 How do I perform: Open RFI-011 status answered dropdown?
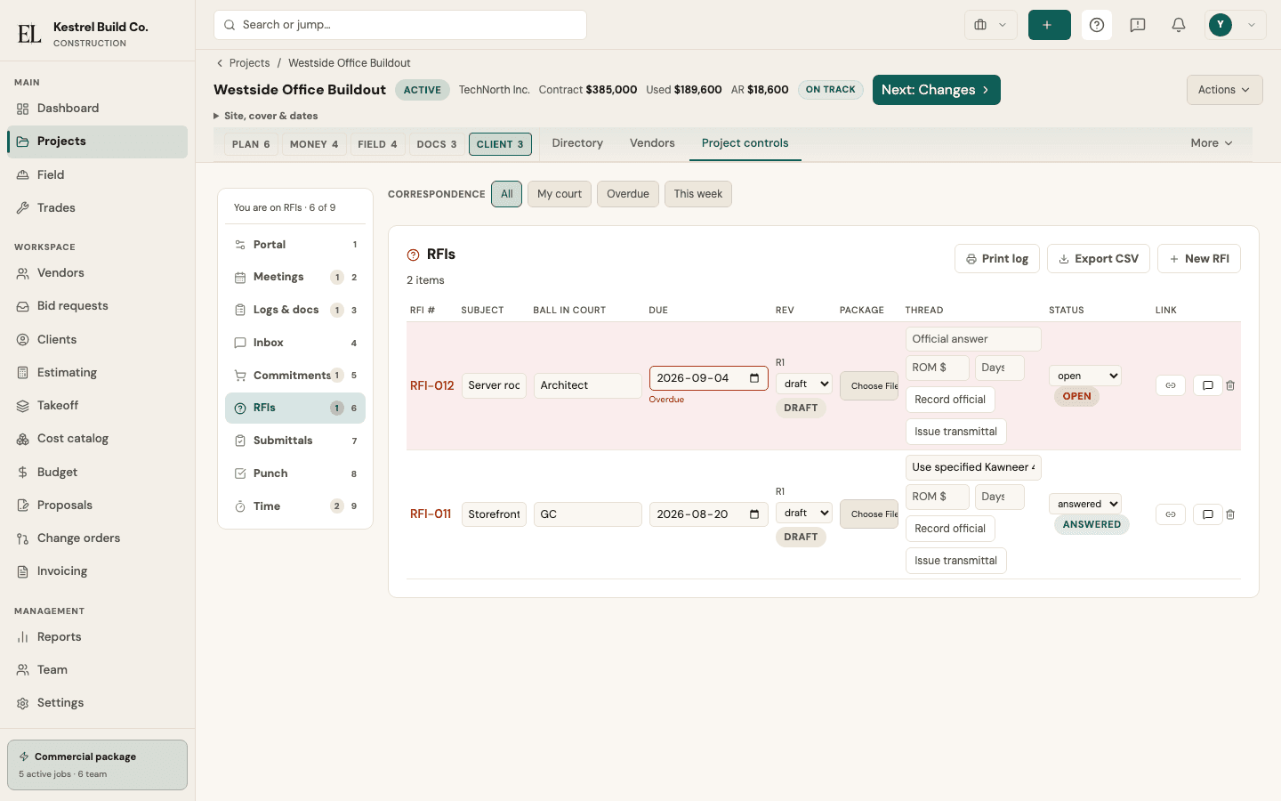[x=1085, y=504]
